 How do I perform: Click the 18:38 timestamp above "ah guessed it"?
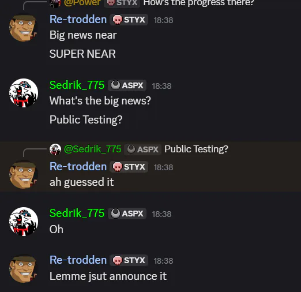point(163,167)
